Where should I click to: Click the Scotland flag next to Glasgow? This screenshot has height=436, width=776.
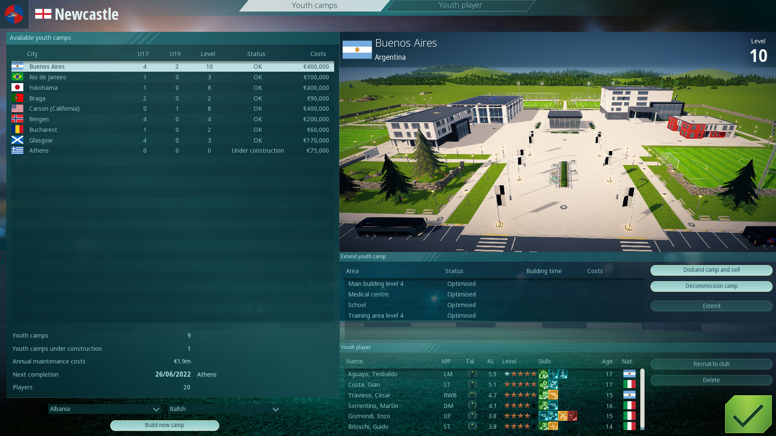17,140
